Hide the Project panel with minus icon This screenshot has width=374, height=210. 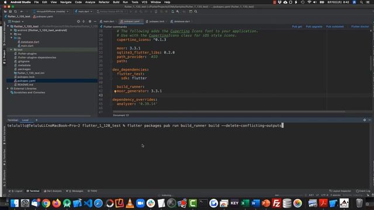95,22
